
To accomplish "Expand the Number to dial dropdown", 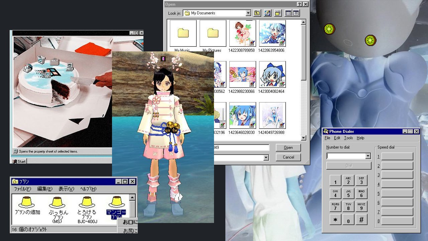I will [x=368, y=156].
